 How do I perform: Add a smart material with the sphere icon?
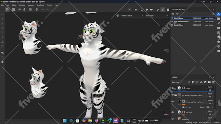pos(205,82)
